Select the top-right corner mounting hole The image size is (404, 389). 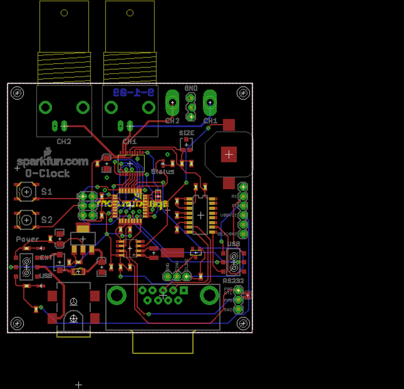pos(243,93)
